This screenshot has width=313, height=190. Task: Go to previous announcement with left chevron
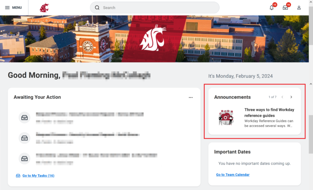pos(283,97)
